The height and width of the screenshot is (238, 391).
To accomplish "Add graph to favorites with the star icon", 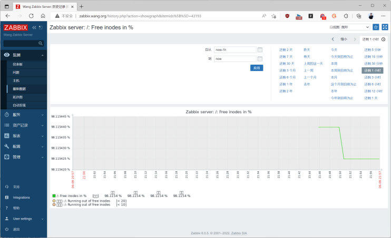I will (376, 27).
